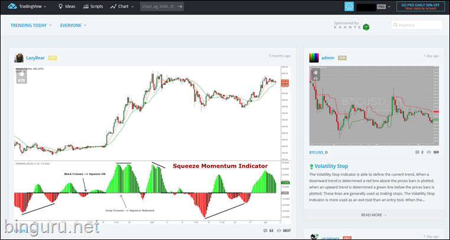Click the Scripts chart icon

86,6
